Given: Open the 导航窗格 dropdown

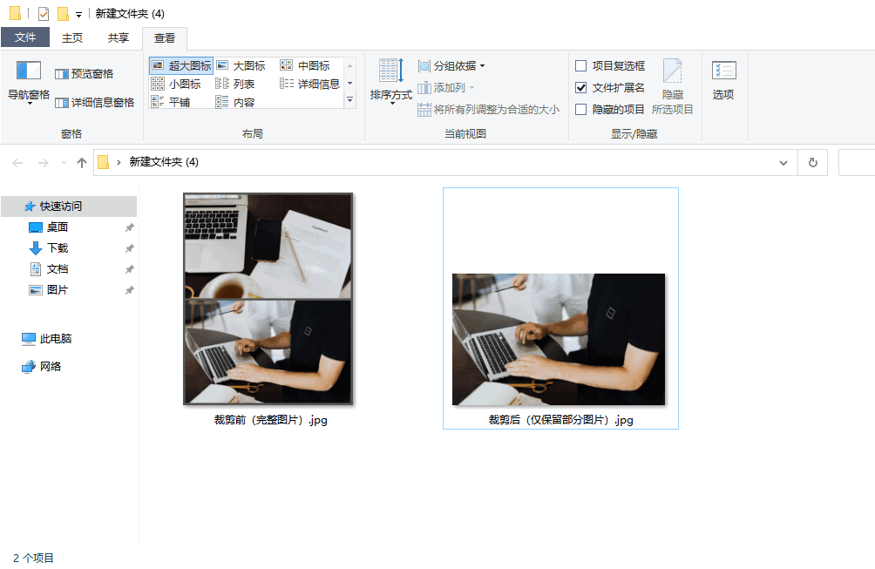Looking at the screenshot, I should coord(29,83).
